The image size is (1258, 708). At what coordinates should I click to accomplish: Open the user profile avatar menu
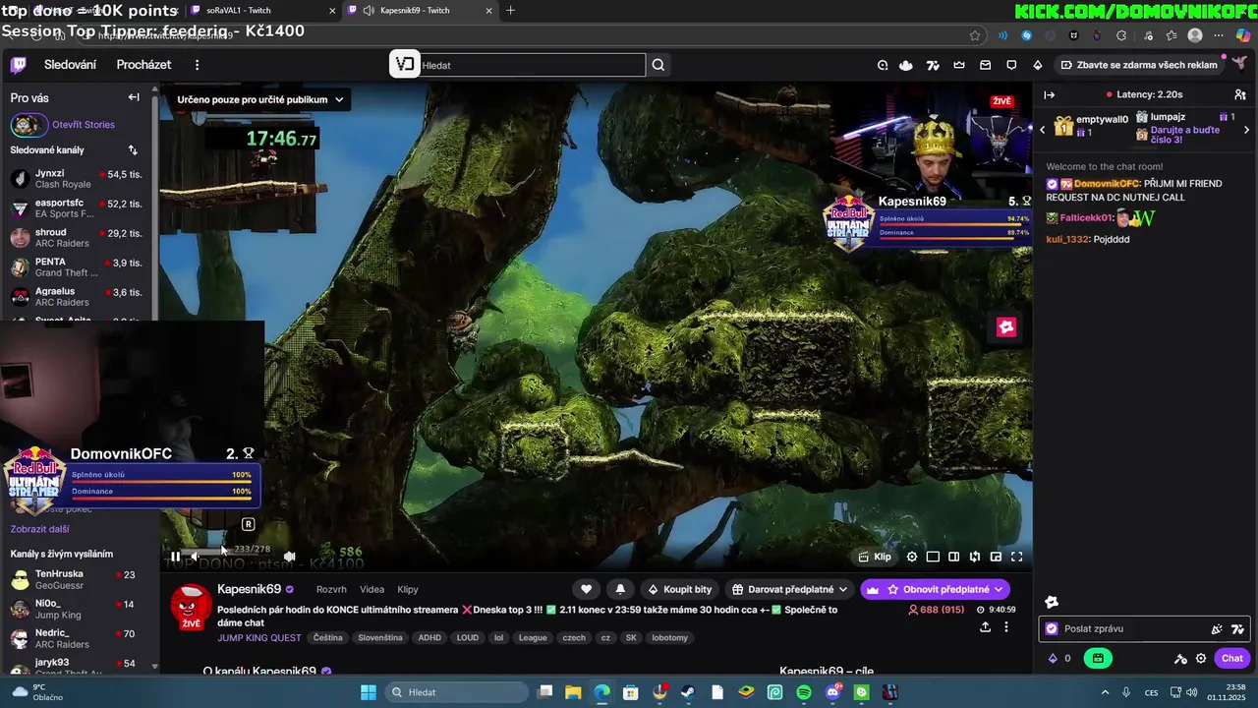(1238, 64)
